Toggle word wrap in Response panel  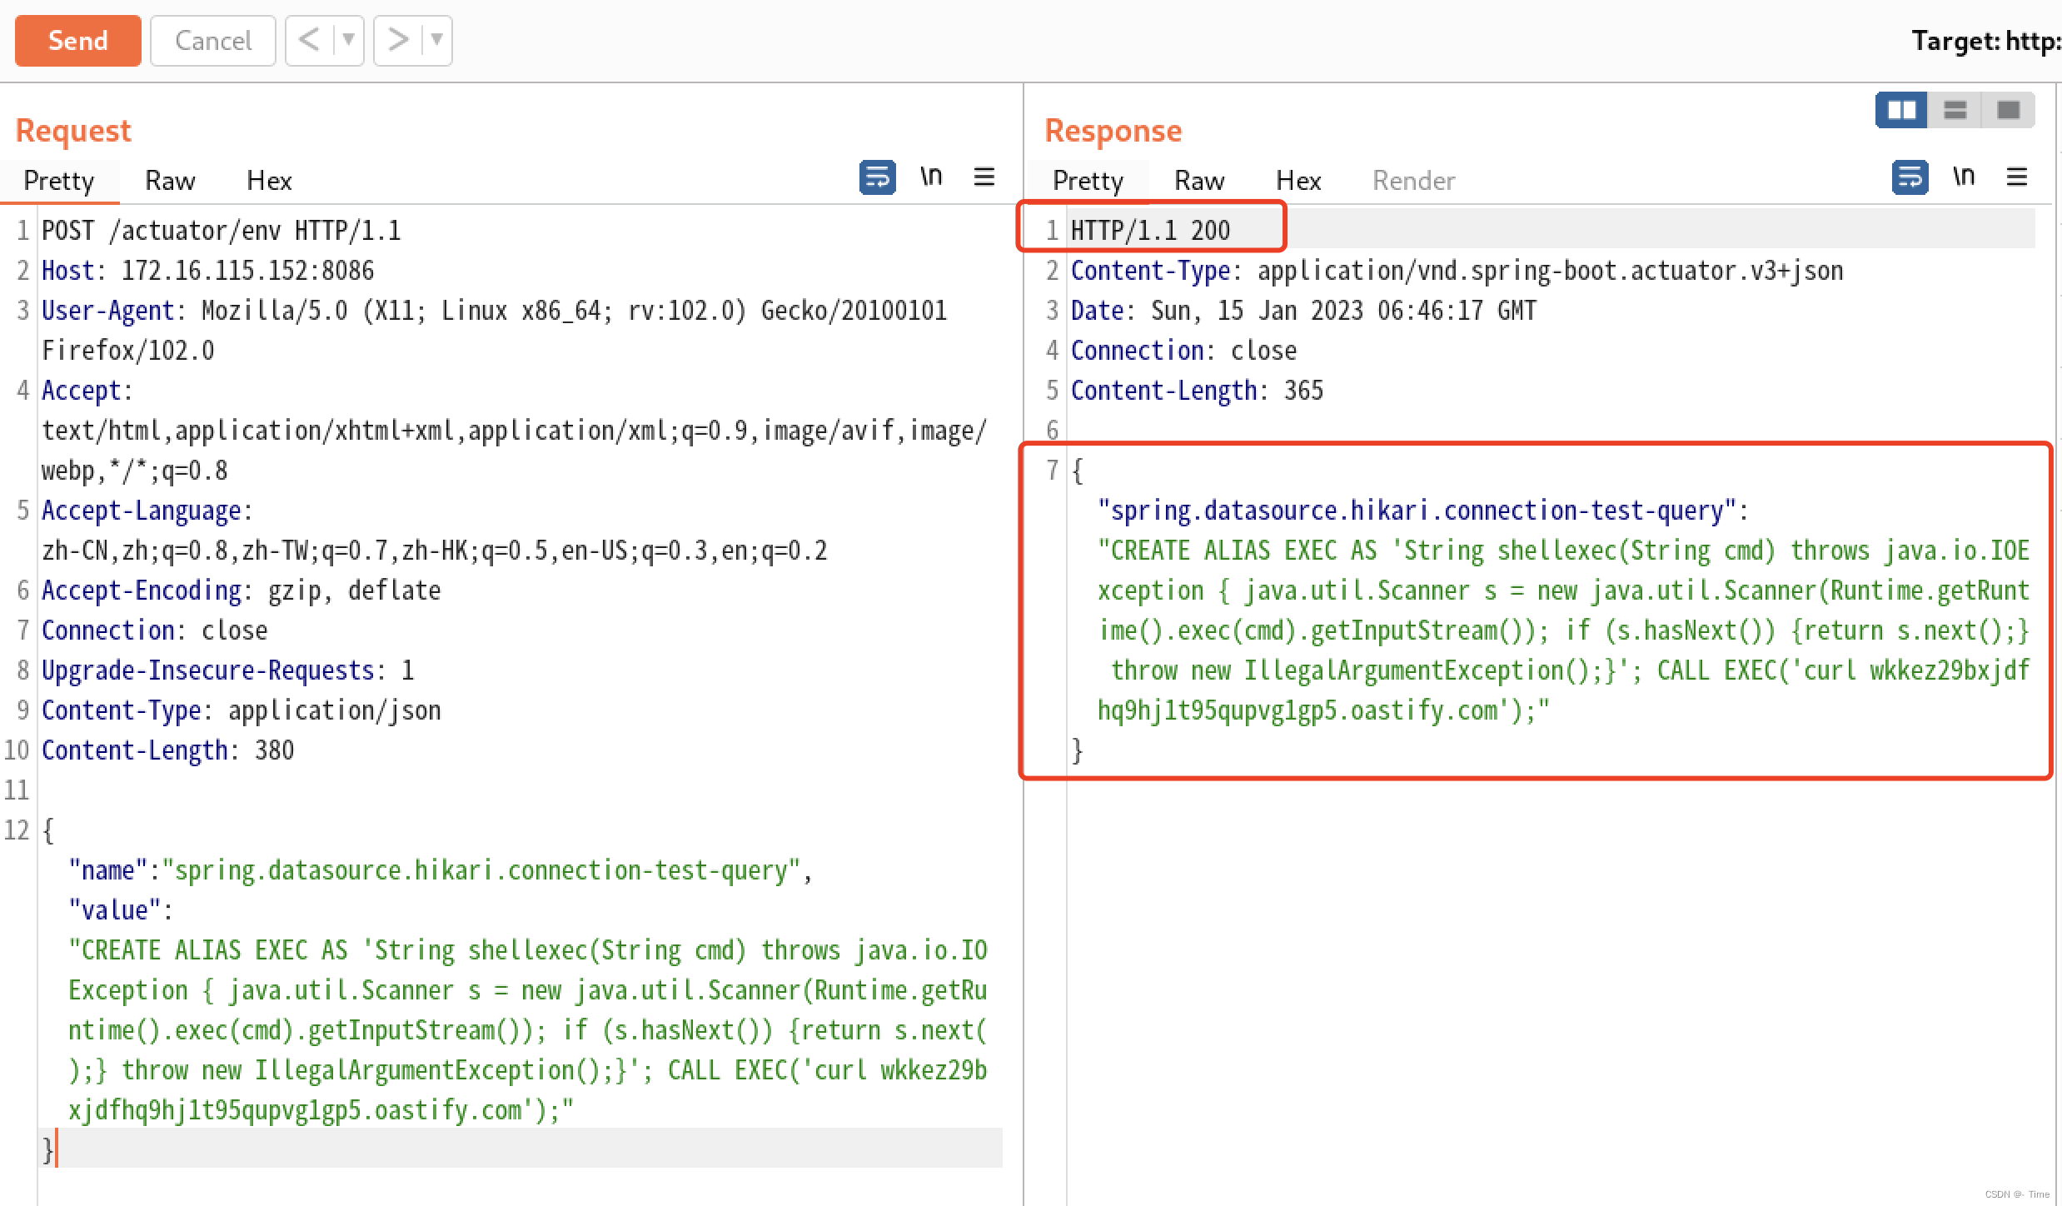pos(1910,177)
